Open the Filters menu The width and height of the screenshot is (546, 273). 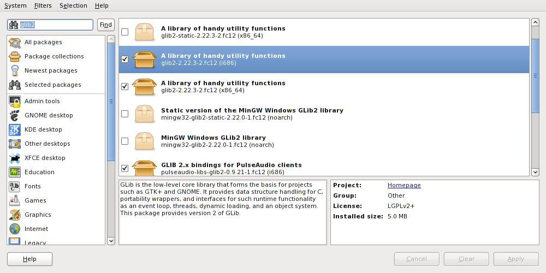[43, 5]
